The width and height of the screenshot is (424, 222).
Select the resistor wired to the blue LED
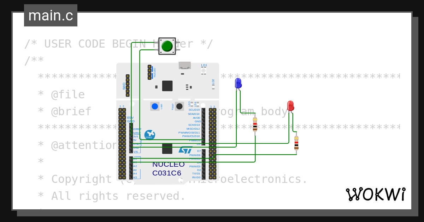click(x=255, y=124)
